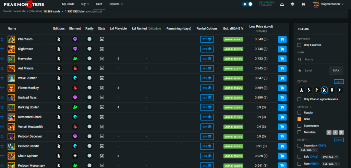
Task: Click the edition icon for Barking Spider
Action: point(59,107)
